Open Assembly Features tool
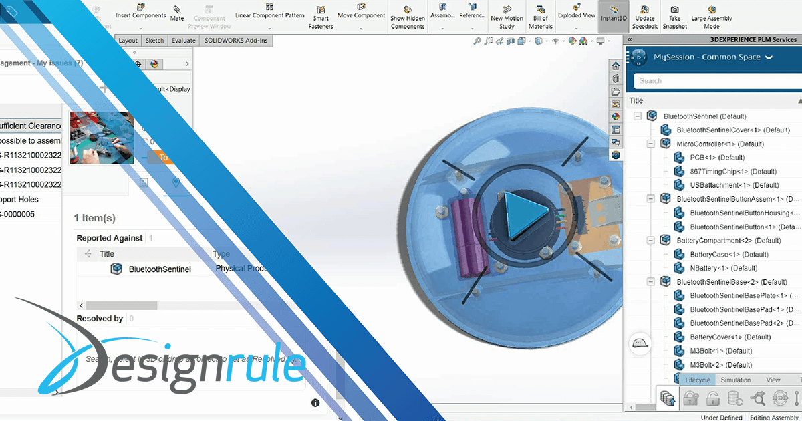This screenshot has height=421, width=802. click(x=442, y=11)
